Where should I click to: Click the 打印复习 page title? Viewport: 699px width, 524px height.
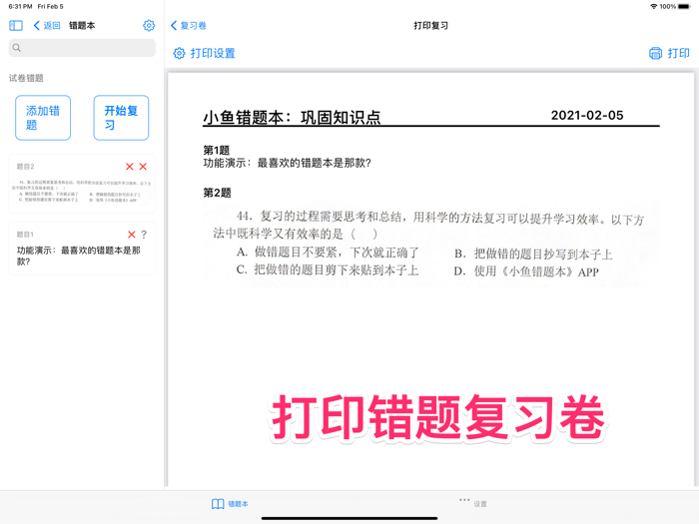tap(430, 25)
